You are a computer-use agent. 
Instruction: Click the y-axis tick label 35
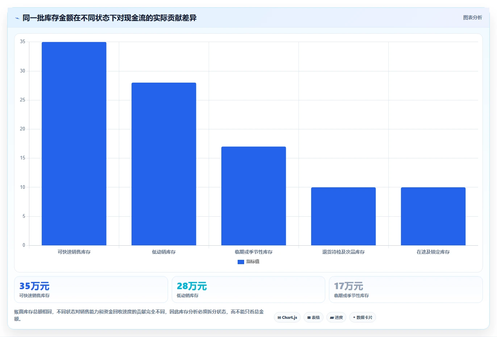pyautogui.click(x=22, y=42)
